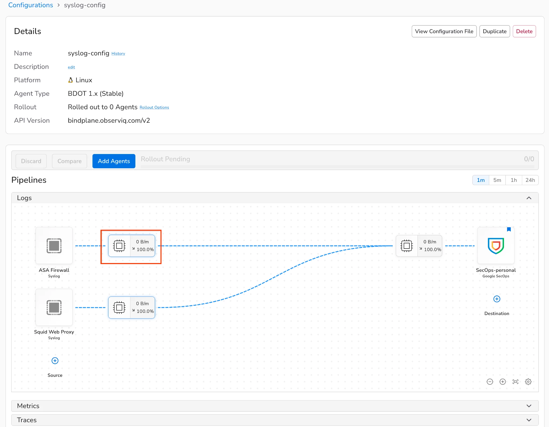The height and width of the screenshot is (427, 549).
Task: Open ASA Firewall source node
Action: (54, 246)
